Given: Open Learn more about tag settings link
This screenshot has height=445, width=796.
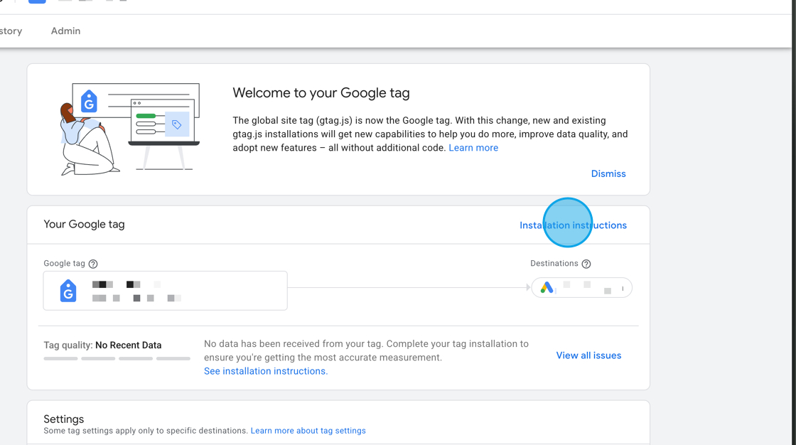Looking at the screenshot, I should (x=308, y=431).
